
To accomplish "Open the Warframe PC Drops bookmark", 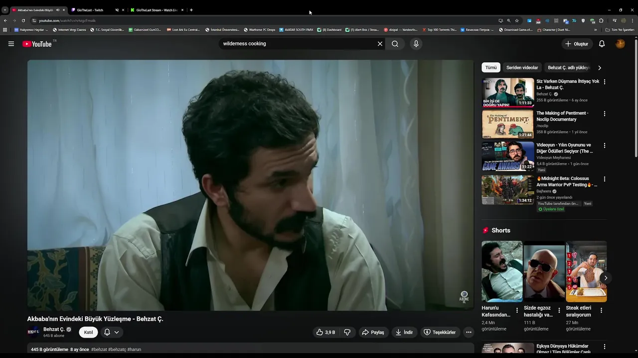I will click(259, 30).
